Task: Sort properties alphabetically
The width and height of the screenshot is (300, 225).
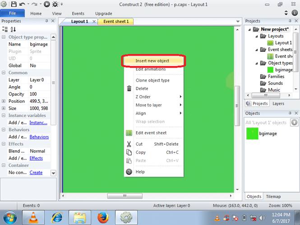Action: point(13,29)
